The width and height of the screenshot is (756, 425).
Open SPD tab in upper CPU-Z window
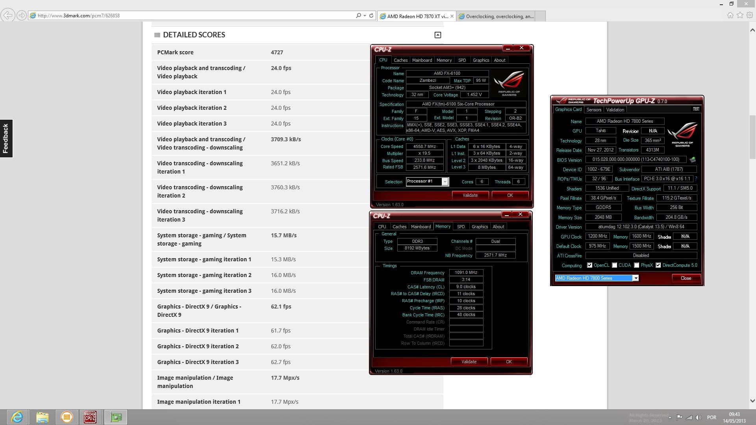462,60
